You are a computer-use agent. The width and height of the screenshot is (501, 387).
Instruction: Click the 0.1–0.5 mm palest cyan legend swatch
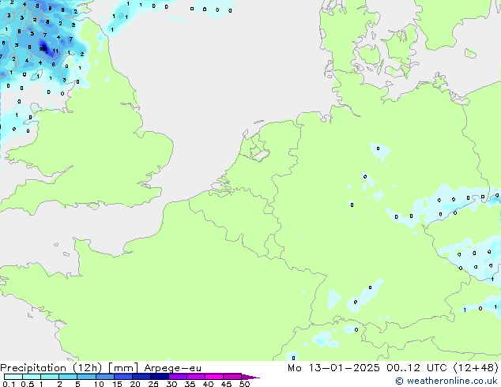[x=13, y=377]
